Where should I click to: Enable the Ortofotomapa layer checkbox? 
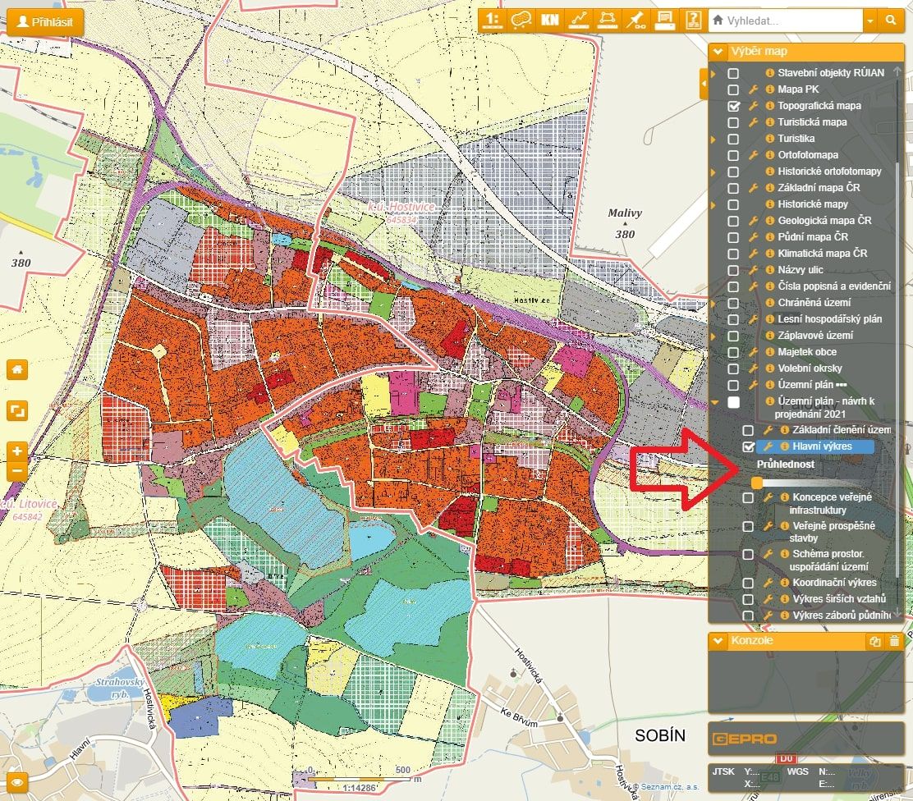pyautogui.click(x=734, y=155)
